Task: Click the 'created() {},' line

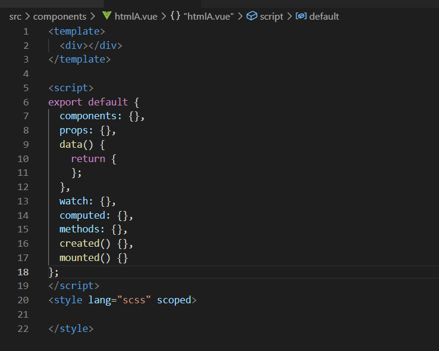Action: pyautogui.click(x=96, y=244)
